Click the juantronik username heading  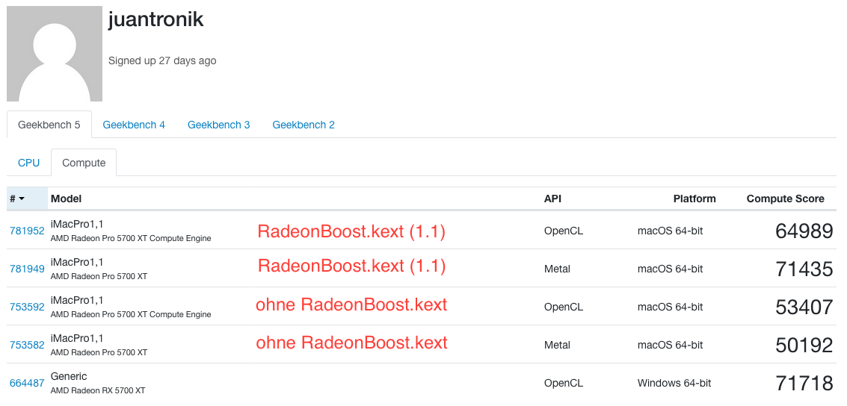click(x=155, y=20)
